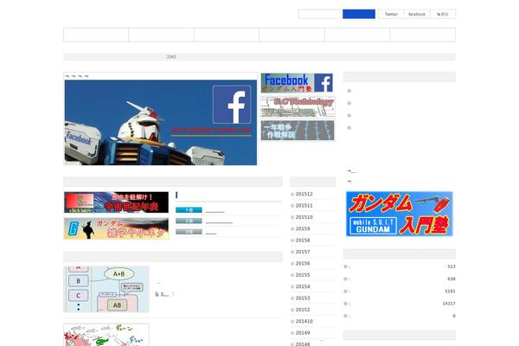
Task: Open the 20158 archive link
Action: [303, 240]
